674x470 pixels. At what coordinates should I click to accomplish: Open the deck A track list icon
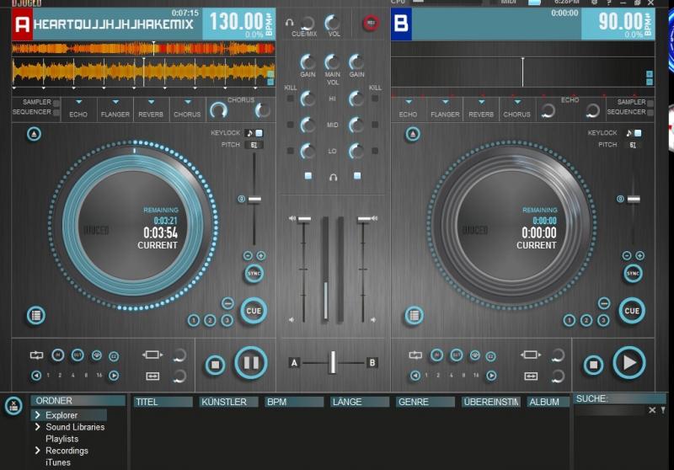coord(35,316)
